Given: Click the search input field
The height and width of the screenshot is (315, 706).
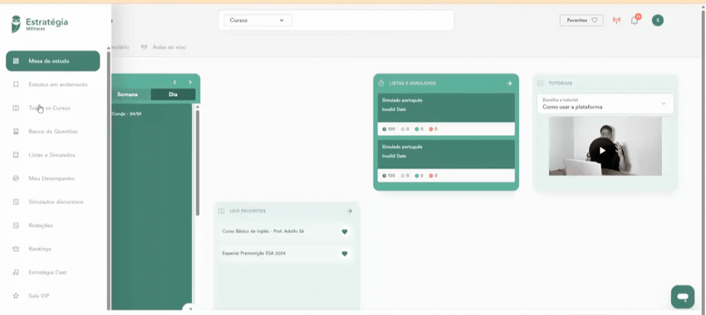Looking at the screenshot, I should pyautogui.click(x=372, y=20).
